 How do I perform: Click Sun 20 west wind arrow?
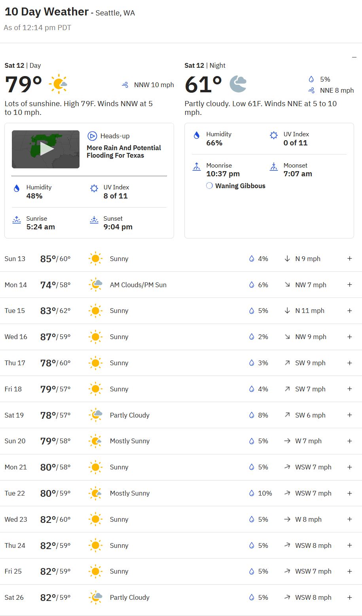pyautogui.click(x=287, y=441)
